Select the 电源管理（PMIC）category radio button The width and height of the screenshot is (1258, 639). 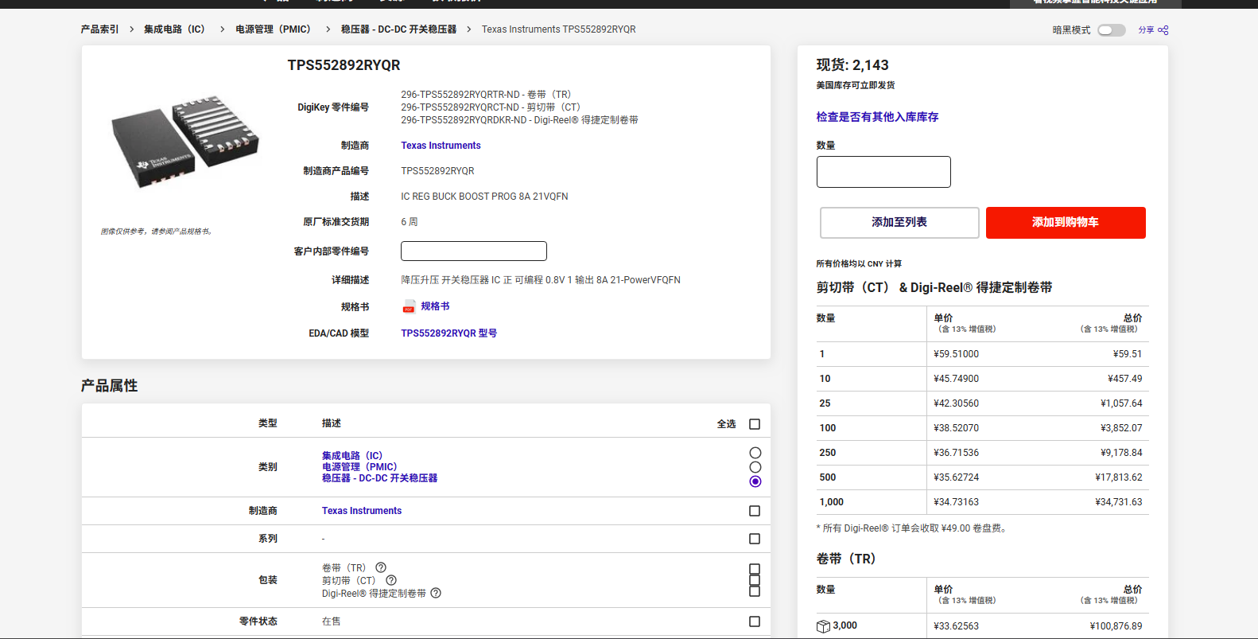pyautogui.click(x=755, y=467)
